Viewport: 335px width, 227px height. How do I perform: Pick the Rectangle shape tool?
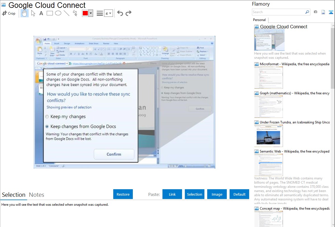[49, 13]
